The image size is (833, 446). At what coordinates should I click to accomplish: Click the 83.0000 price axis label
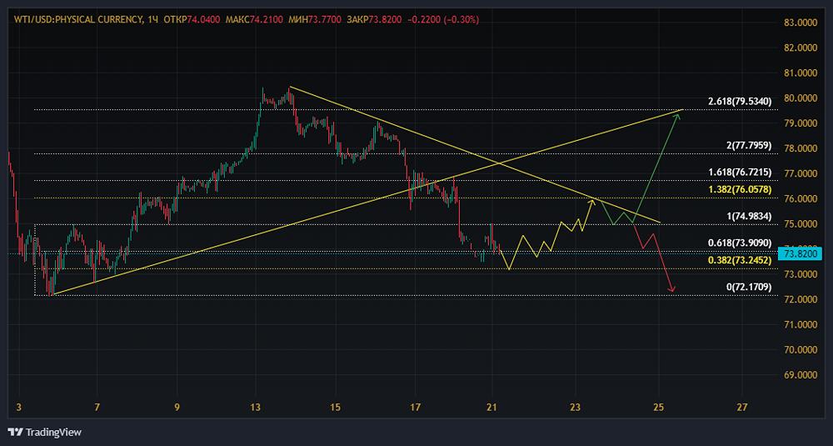[801, 23]
